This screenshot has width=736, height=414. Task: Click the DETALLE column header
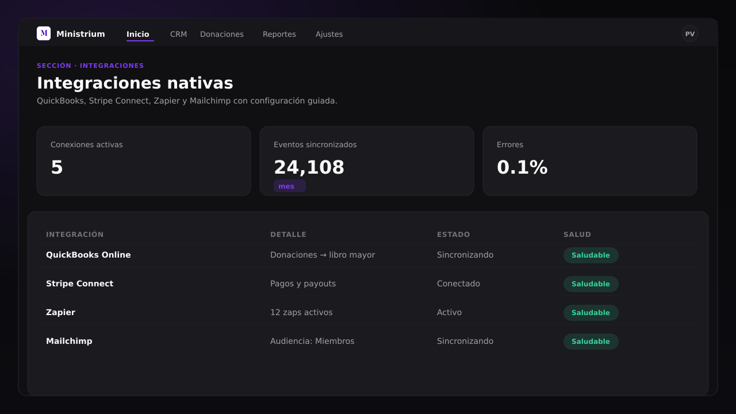pyautogui.click(x=288, y=235)
